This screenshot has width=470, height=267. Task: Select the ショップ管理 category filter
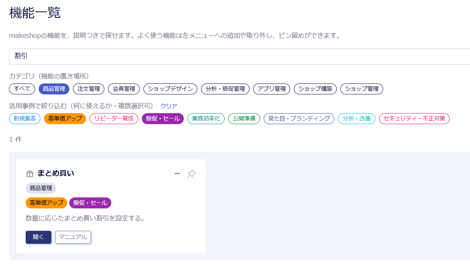(362, 89)
